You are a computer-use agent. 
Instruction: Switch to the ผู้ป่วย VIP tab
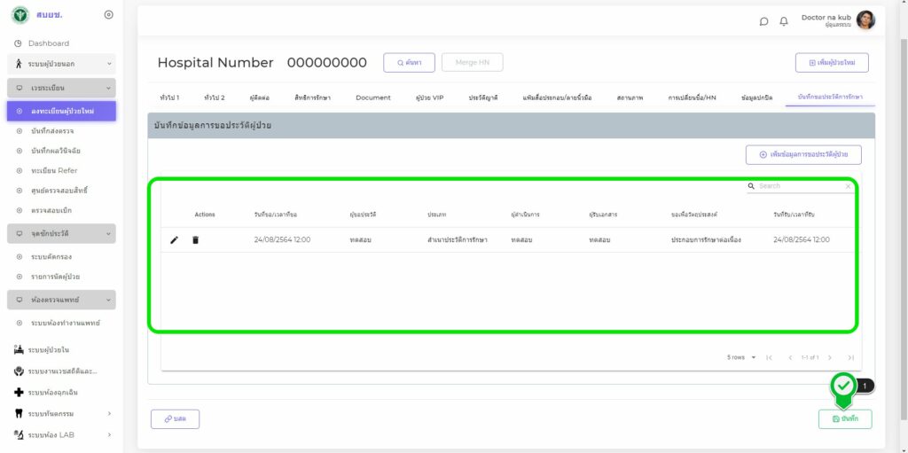point(429,98)
